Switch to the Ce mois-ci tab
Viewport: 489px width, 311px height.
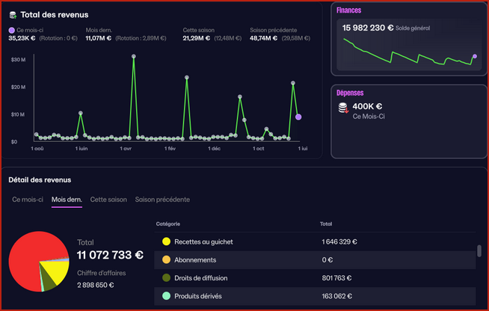tap(27, 200)
